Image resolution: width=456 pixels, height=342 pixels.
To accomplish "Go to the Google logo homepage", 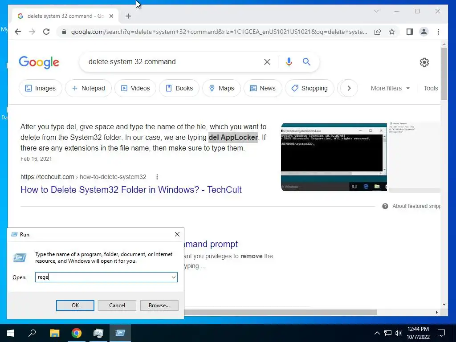I will pyautogui.click(x=39, y=62).
